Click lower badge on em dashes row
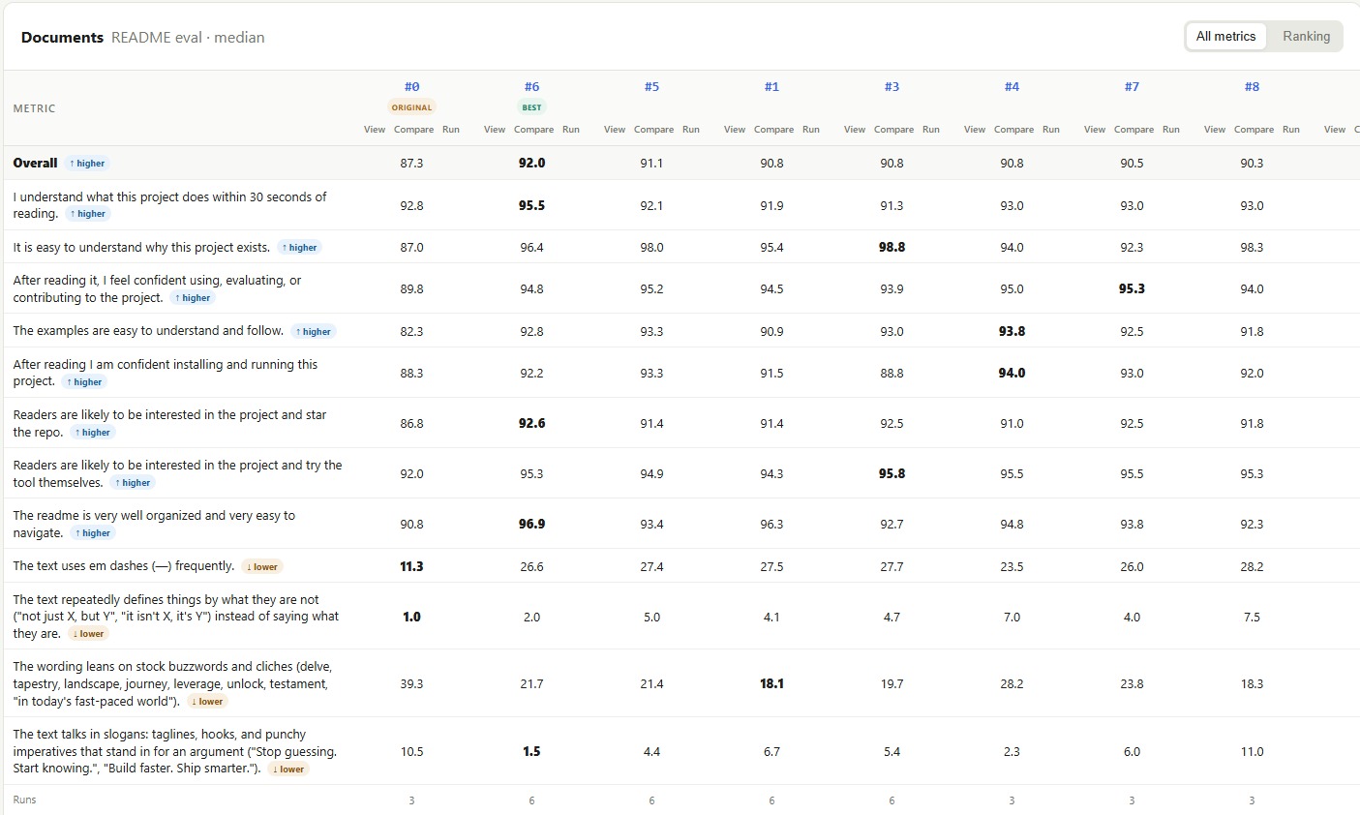1360x815 pixels. click(262, 567)
